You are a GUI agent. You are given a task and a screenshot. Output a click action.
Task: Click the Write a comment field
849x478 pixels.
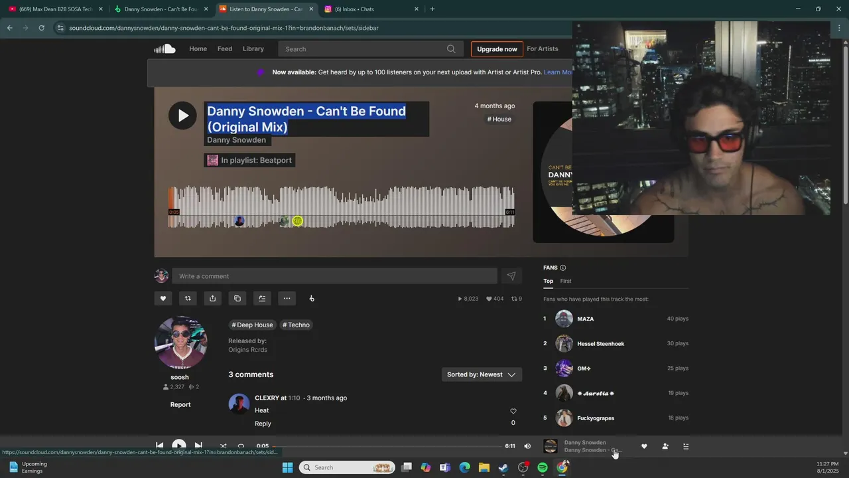tap(334, 276)
